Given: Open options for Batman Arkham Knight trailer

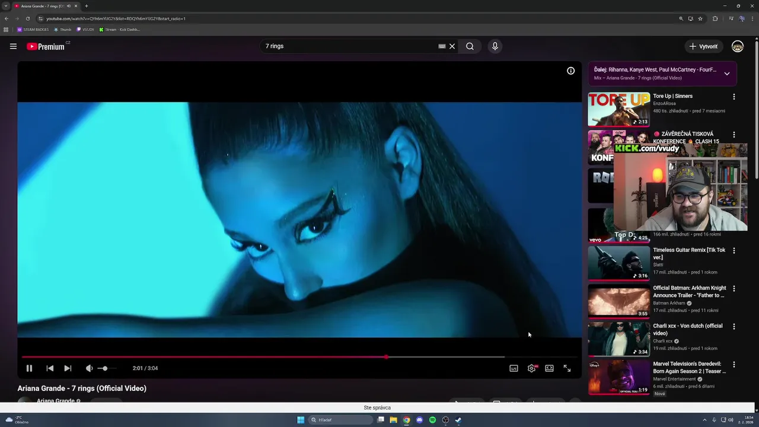Looking at the screenshot, I should click(734, 289).
